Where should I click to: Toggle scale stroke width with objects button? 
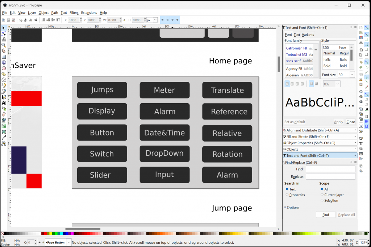coord(162,20)
